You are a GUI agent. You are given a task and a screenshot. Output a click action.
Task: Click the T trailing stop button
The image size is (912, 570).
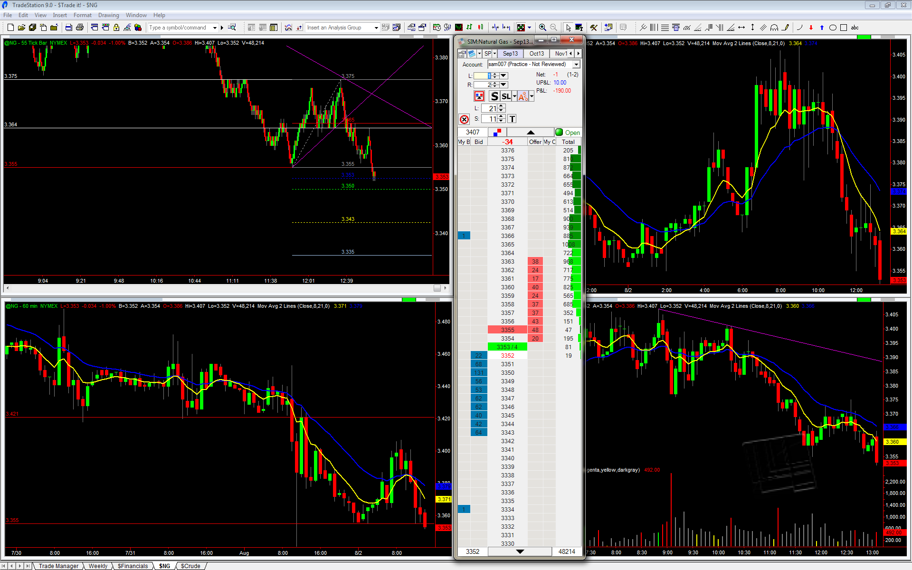[x=512, y=119]
